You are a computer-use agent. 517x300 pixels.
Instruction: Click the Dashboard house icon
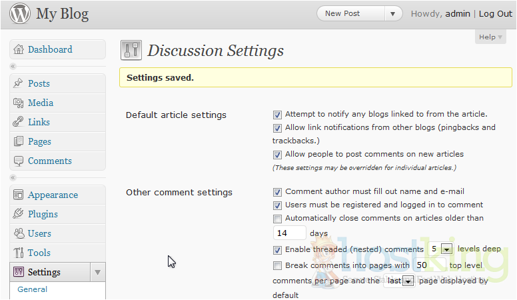coord(19,50)
